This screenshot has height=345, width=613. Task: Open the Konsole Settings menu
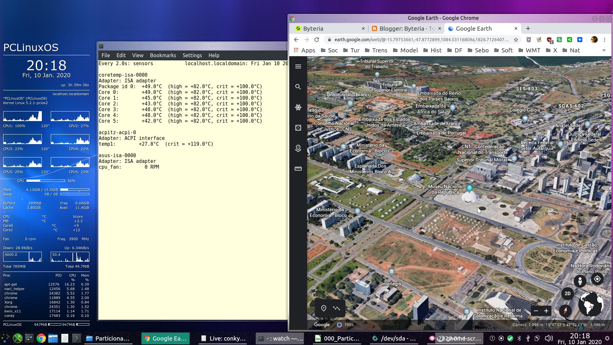(x=192, y=55)
